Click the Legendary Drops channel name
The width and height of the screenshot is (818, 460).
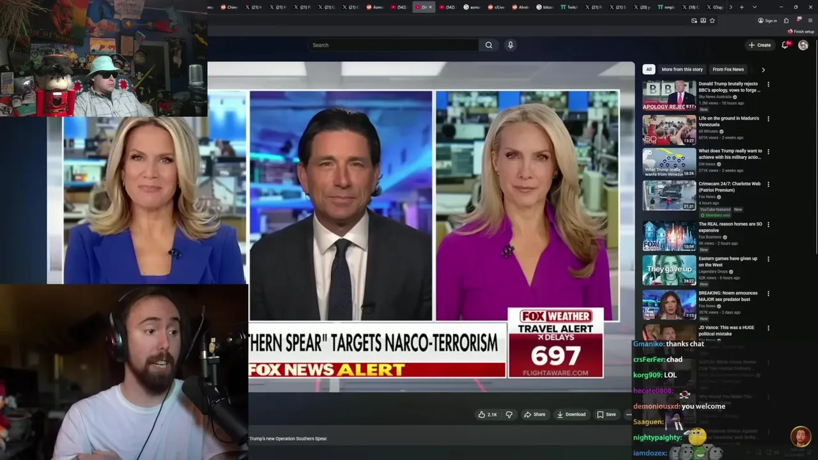(x=713, y=272)
